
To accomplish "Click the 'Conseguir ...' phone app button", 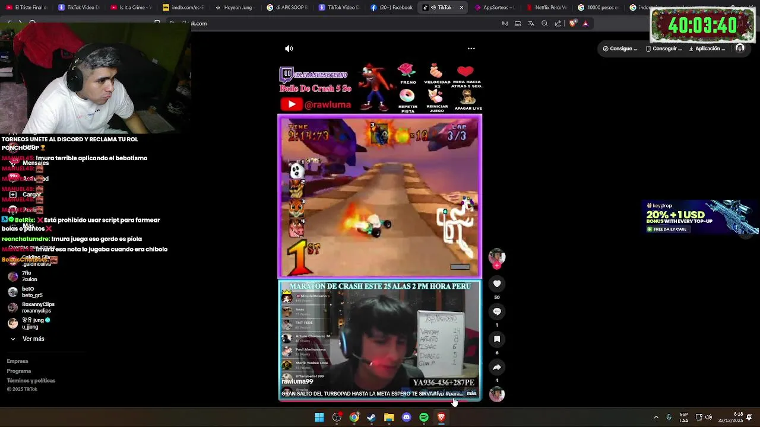I will click(x=664, y=49).
